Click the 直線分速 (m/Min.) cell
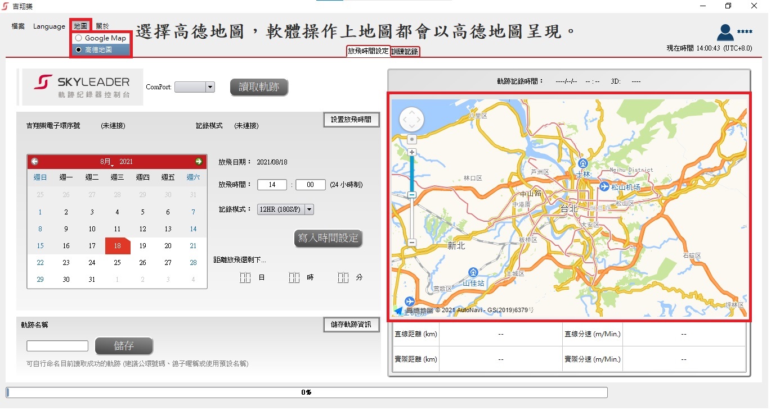 pyautogui.click(x=592, y=334)
